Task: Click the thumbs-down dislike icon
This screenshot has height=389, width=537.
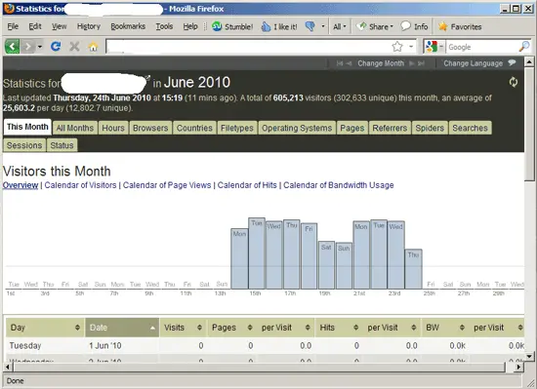Action: tap(310, 26)
